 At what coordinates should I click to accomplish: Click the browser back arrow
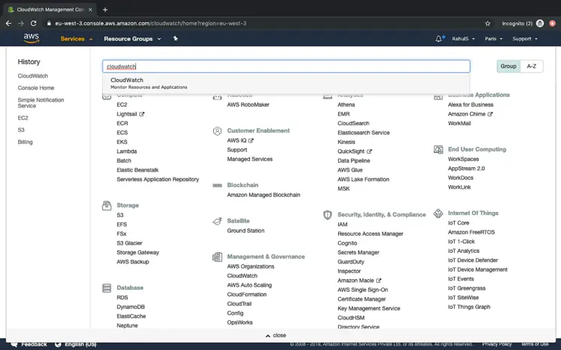click(8, 24)
